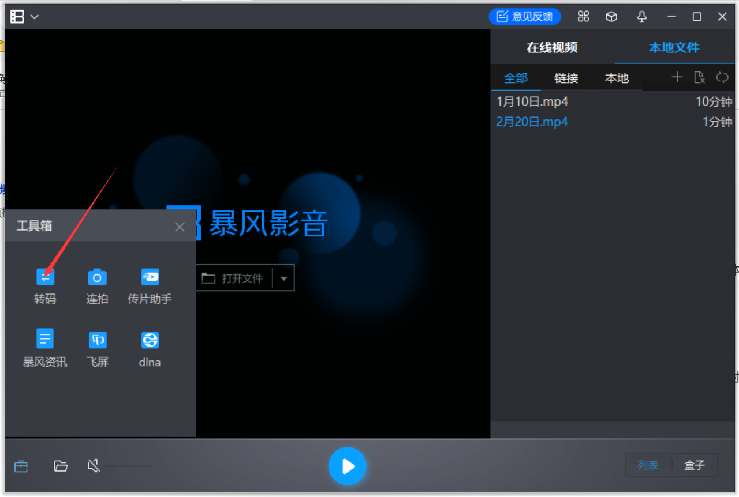Click the pin icon in title bar
Viewport: 739px width, 497px height.
click(x=641, y=17)
